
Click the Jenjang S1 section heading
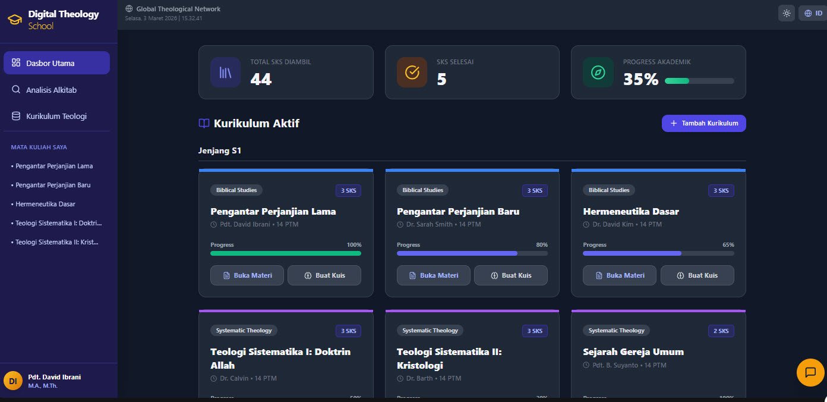220,150
